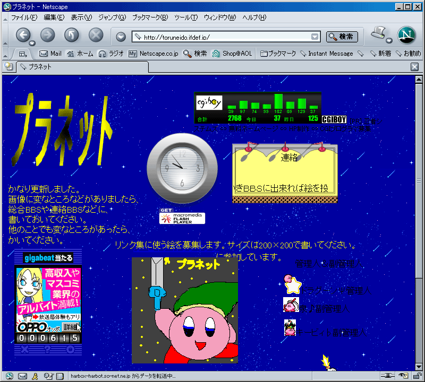The height and width of the screenshot is (382, 425).
Task: Click the page icon inside the address field
Action: tap(138, 37)
